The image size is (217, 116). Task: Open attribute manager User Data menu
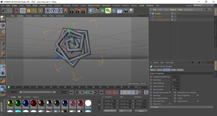[x=170, y=63]
